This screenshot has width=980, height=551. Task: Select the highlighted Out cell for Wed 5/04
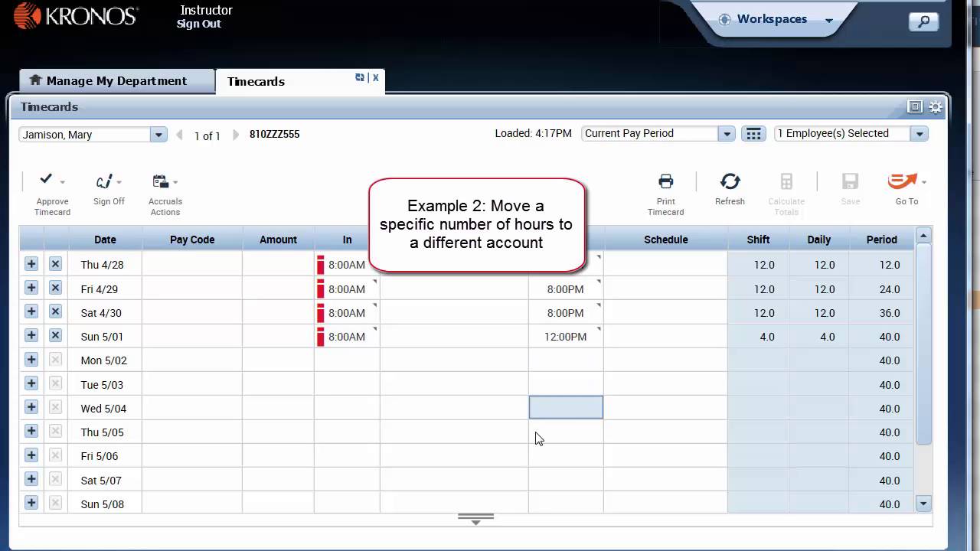click(x=566, y=407)
